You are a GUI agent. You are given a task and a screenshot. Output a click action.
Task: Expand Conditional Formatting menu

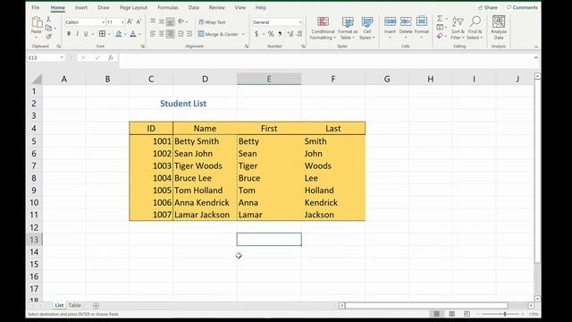click(x=323, y=28)
